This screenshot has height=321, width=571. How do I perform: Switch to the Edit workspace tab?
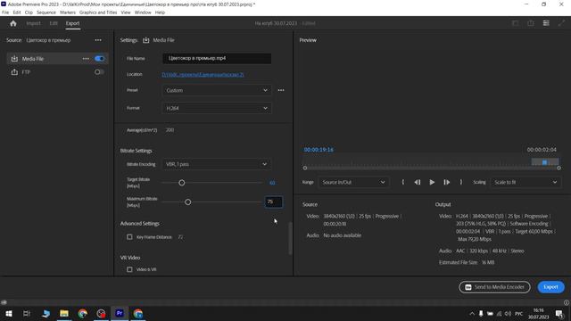click(54, 23)
